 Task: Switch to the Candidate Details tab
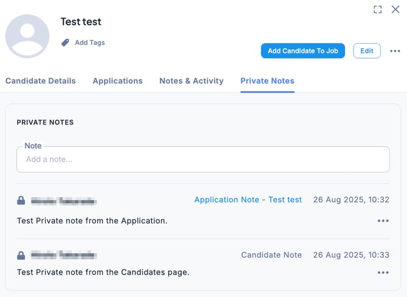point(41,81)
